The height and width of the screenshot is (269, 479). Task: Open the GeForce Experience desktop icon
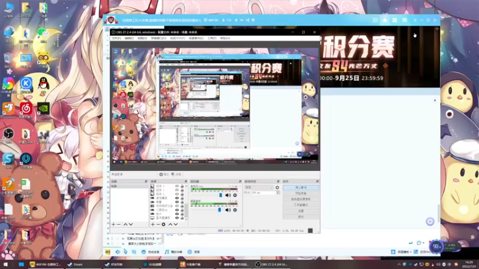click(43, 112)
